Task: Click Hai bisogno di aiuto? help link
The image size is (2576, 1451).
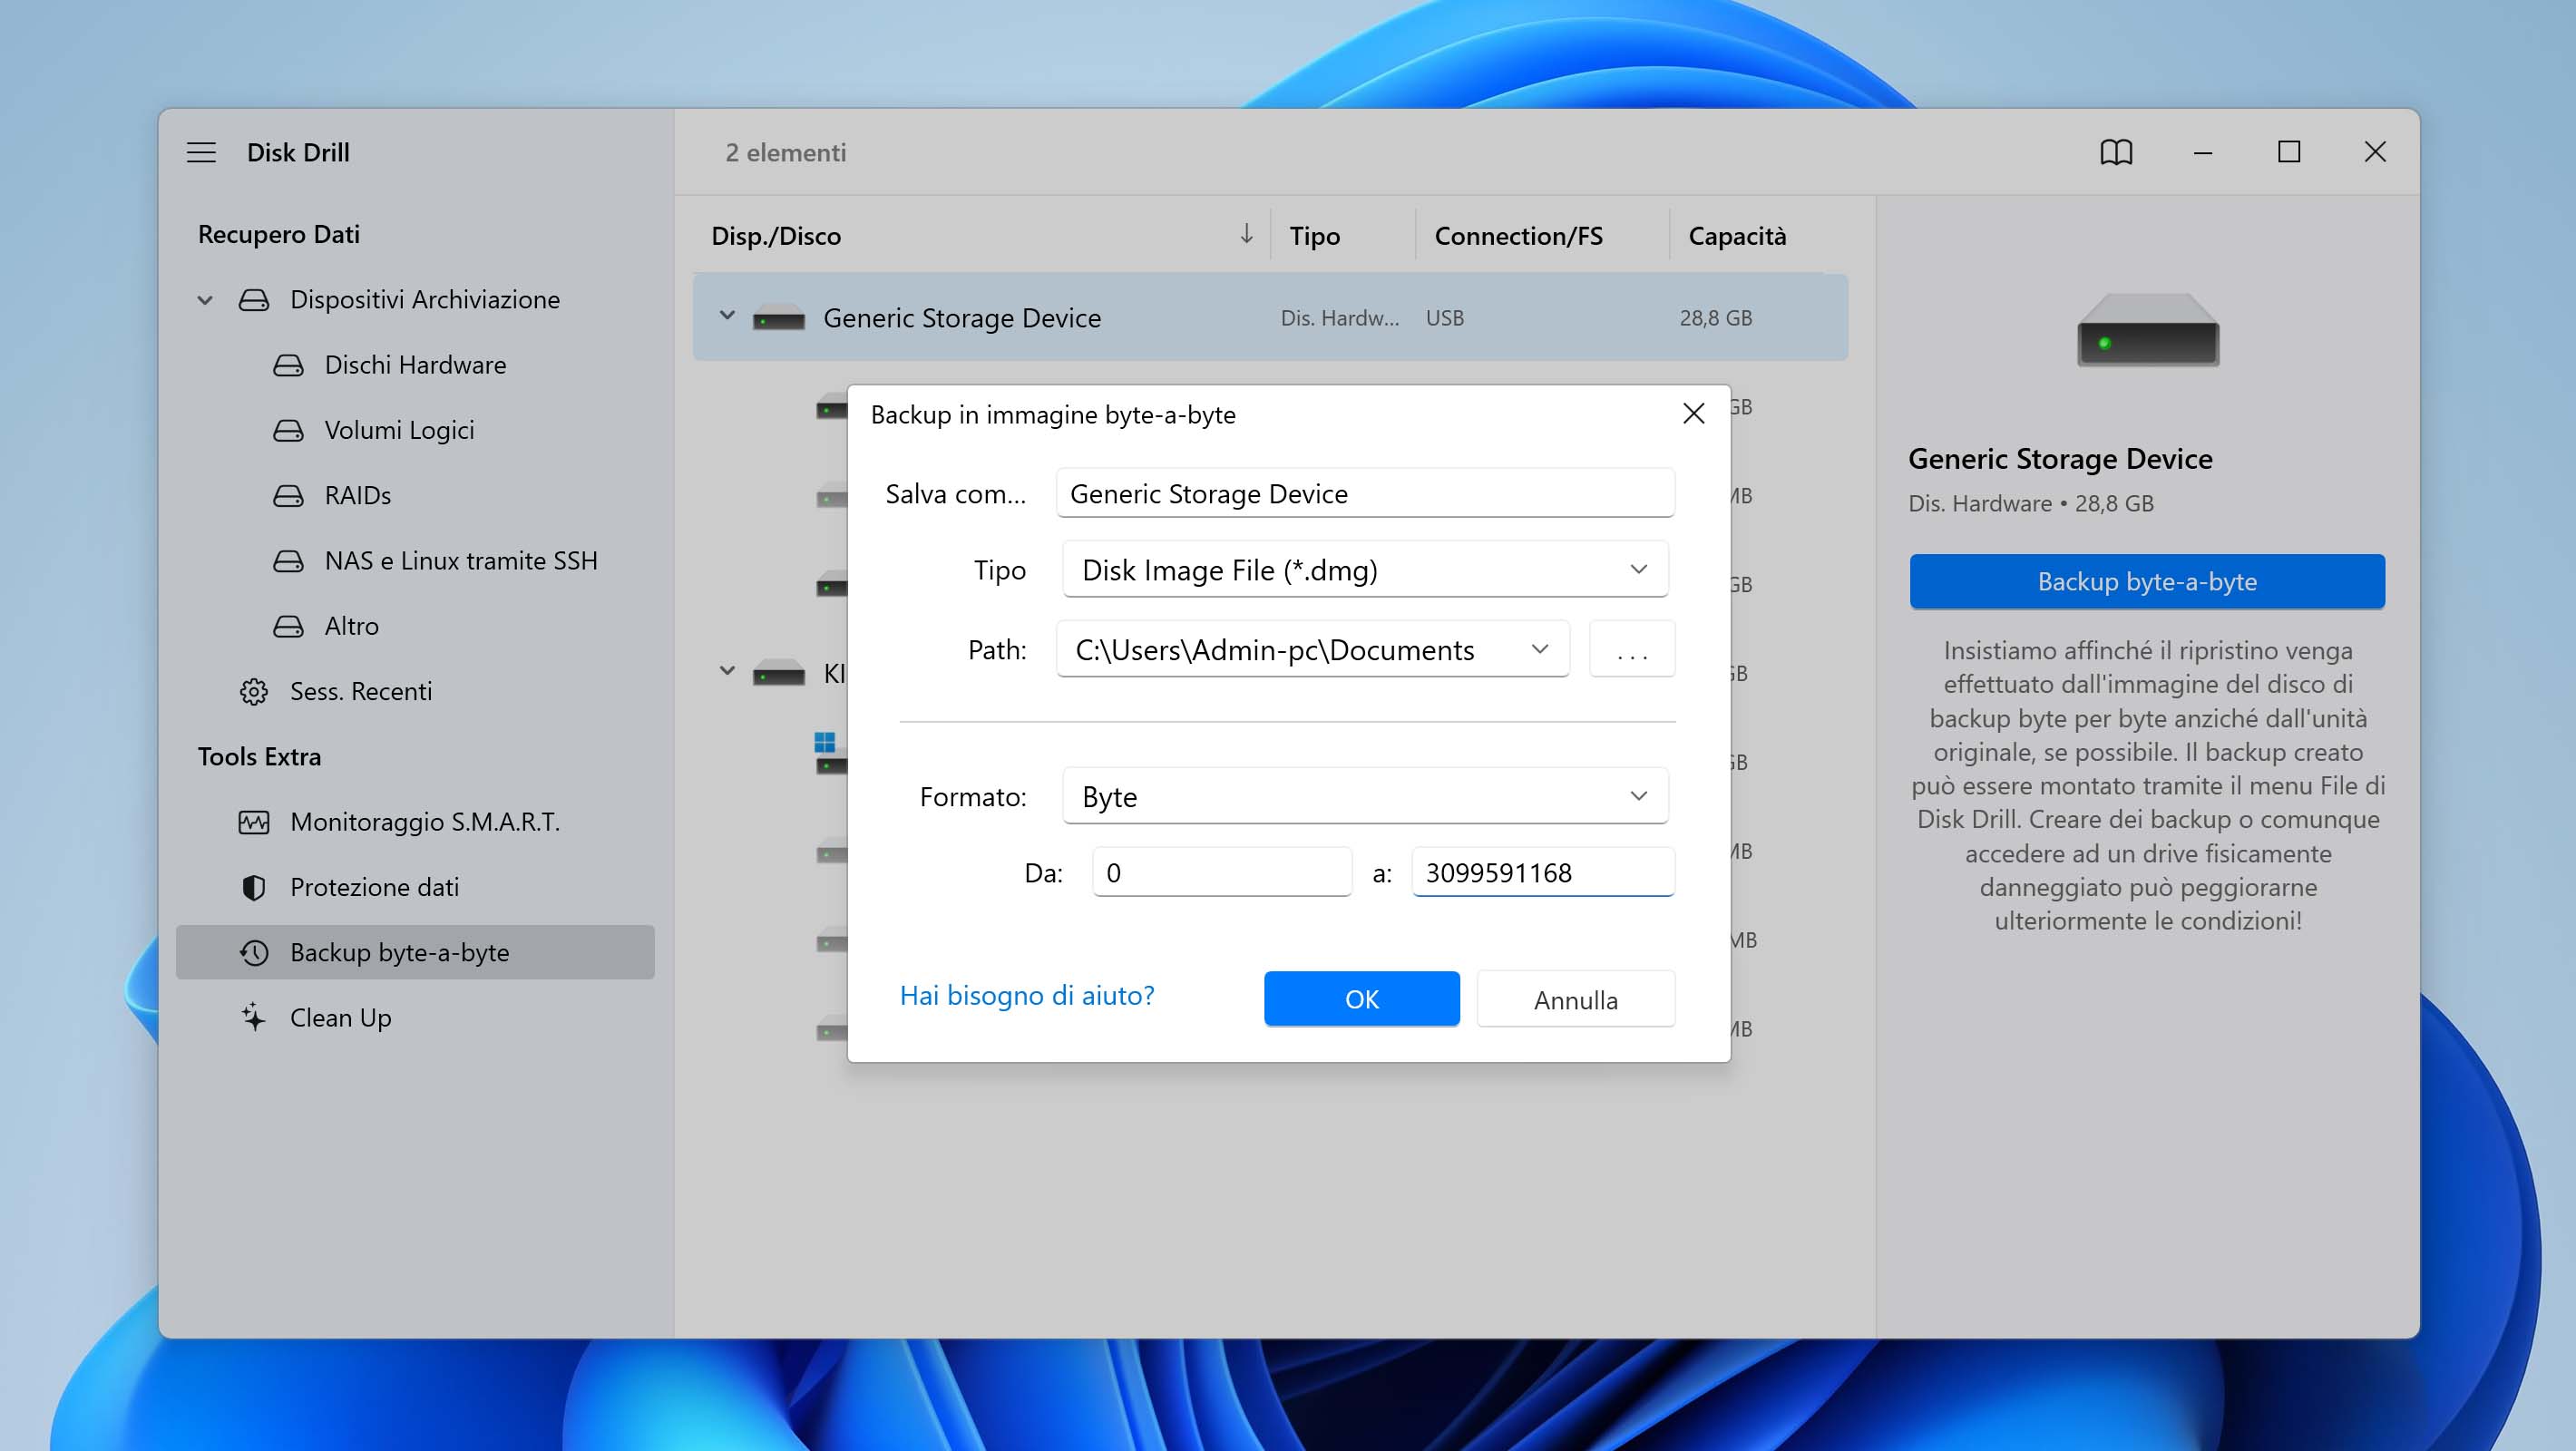Action: (1026, 995)
